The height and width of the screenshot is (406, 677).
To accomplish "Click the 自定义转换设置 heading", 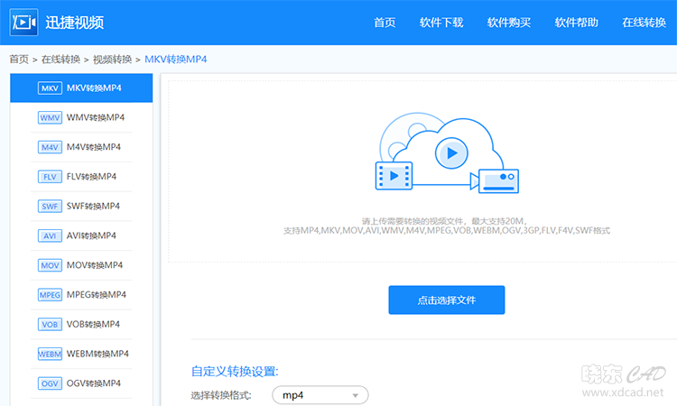I will pos(235,372).
